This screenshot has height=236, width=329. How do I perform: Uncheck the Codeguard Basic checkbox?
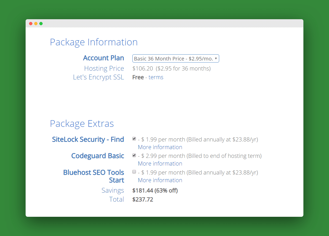tap(134, 155)
